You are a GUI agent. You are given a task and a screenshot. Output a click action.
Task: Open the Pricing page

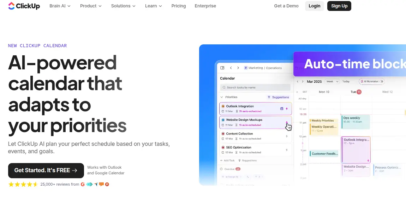179,6
